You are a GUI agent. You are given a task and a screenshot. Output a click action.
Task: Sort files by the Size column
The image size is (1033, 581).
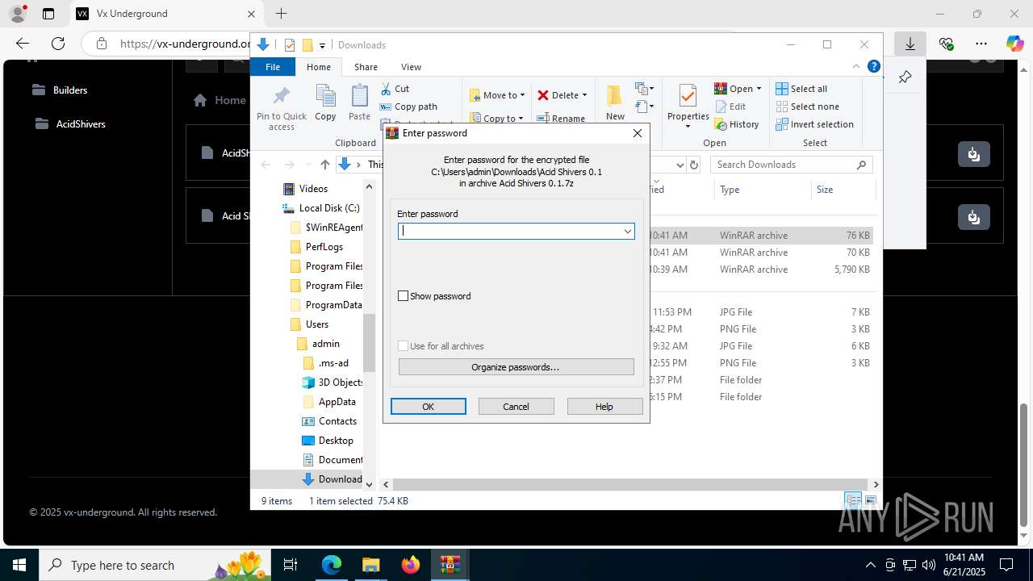point(843,190)
